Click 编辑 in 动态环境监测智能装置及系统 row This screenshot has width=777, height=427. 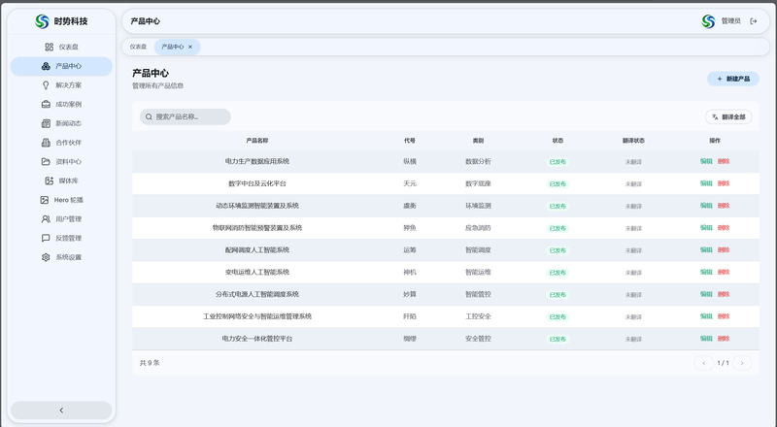click(706, 206)
